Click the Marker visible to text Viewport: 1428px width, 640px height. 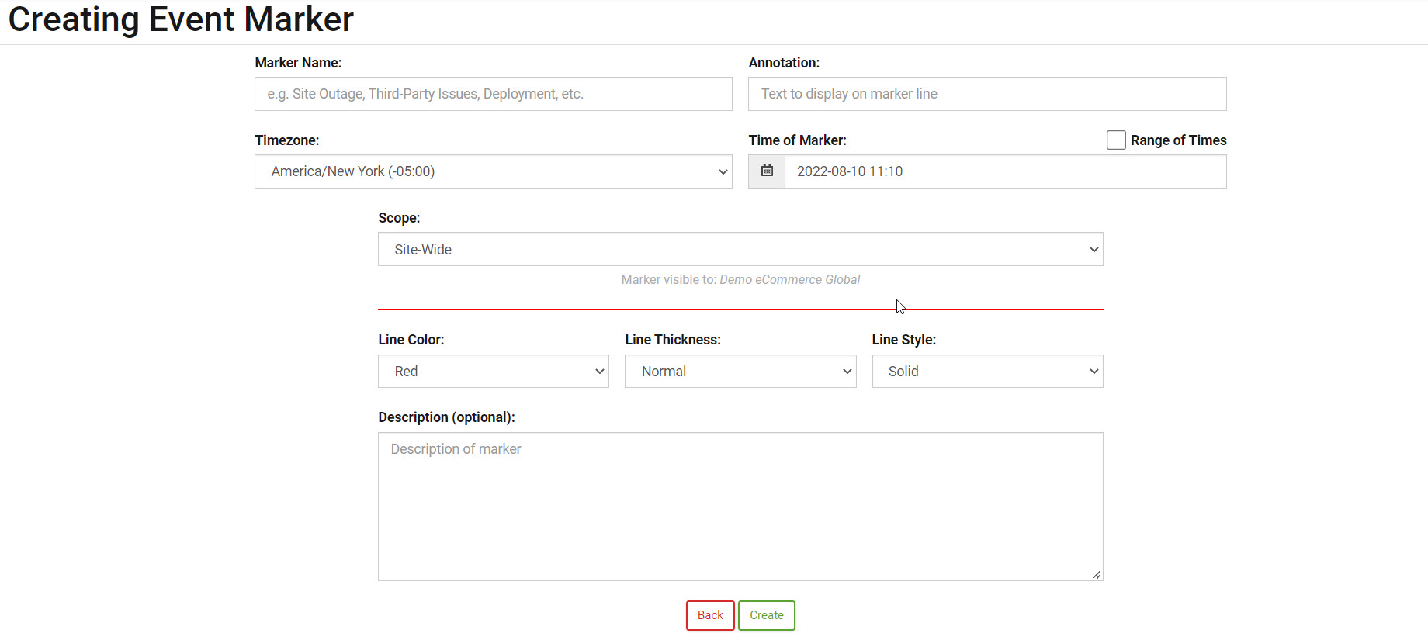[740, 279]
